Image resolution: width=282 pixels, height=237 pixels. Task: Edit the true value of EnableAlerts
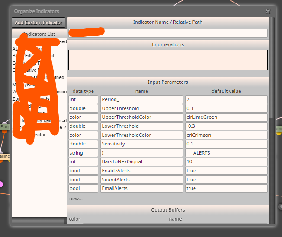226,171
